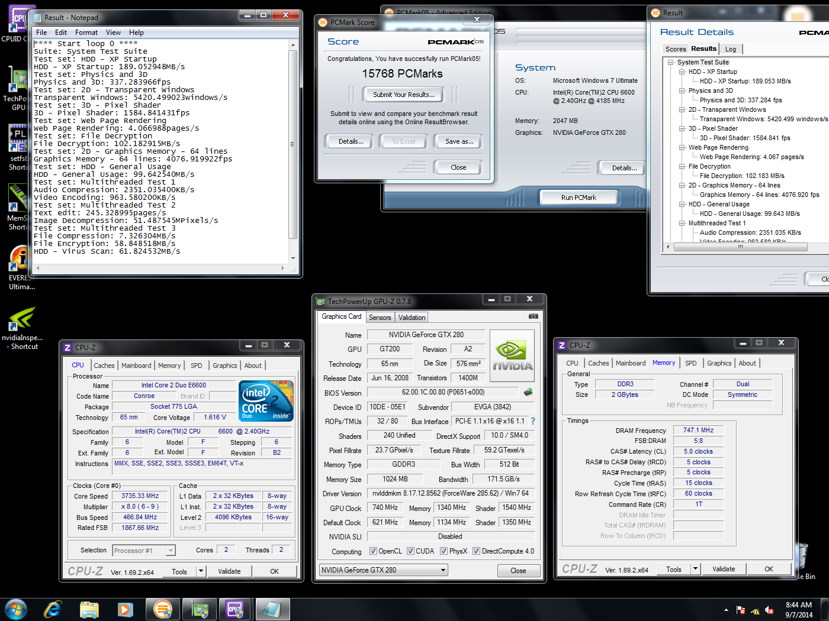829x621 pixels.
Task: Click the network tray icon
Action: 755,610
